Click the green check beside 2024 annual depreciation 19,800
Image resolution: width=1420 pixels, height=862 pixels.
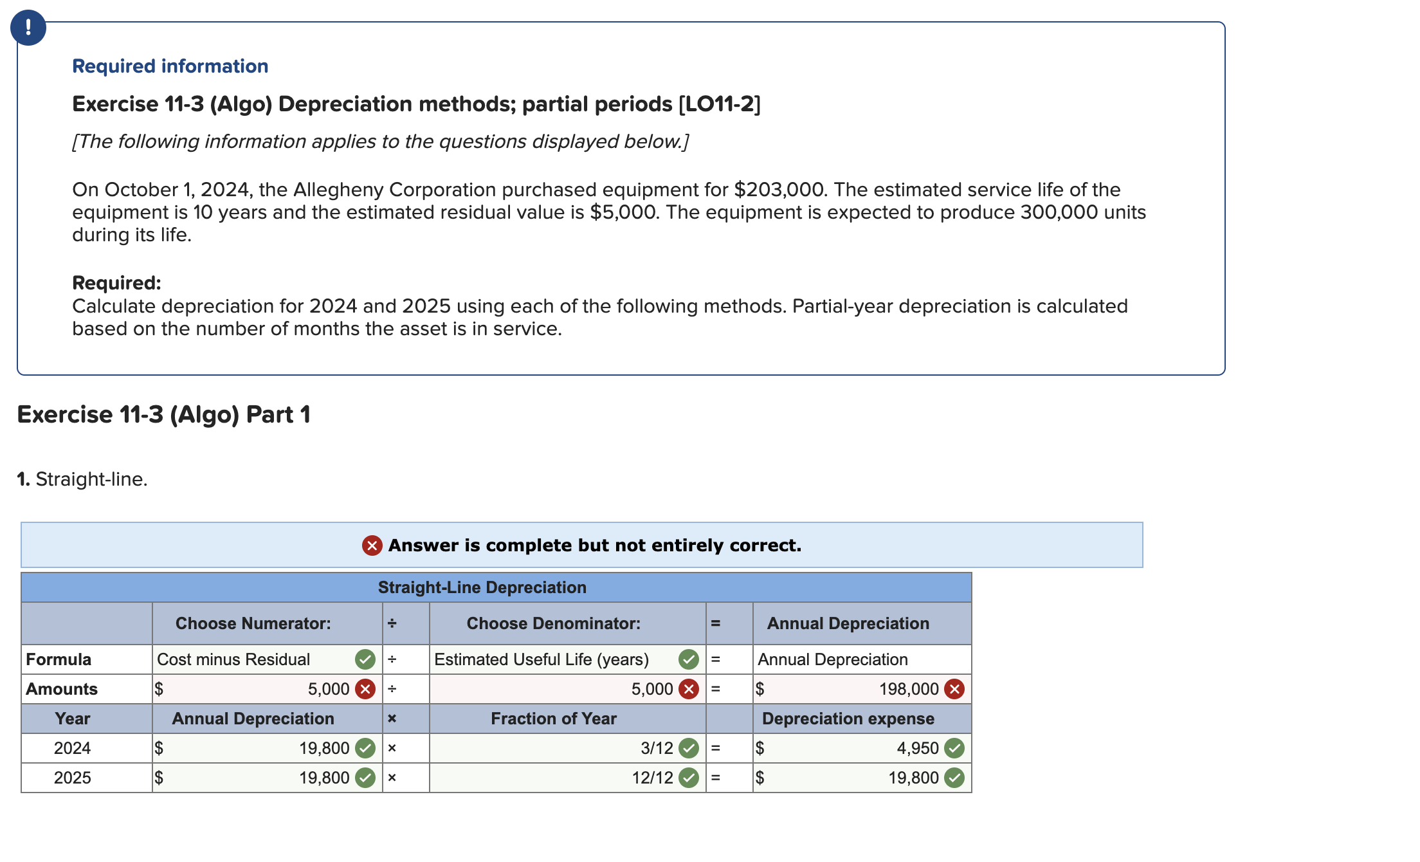pos(365,748)
